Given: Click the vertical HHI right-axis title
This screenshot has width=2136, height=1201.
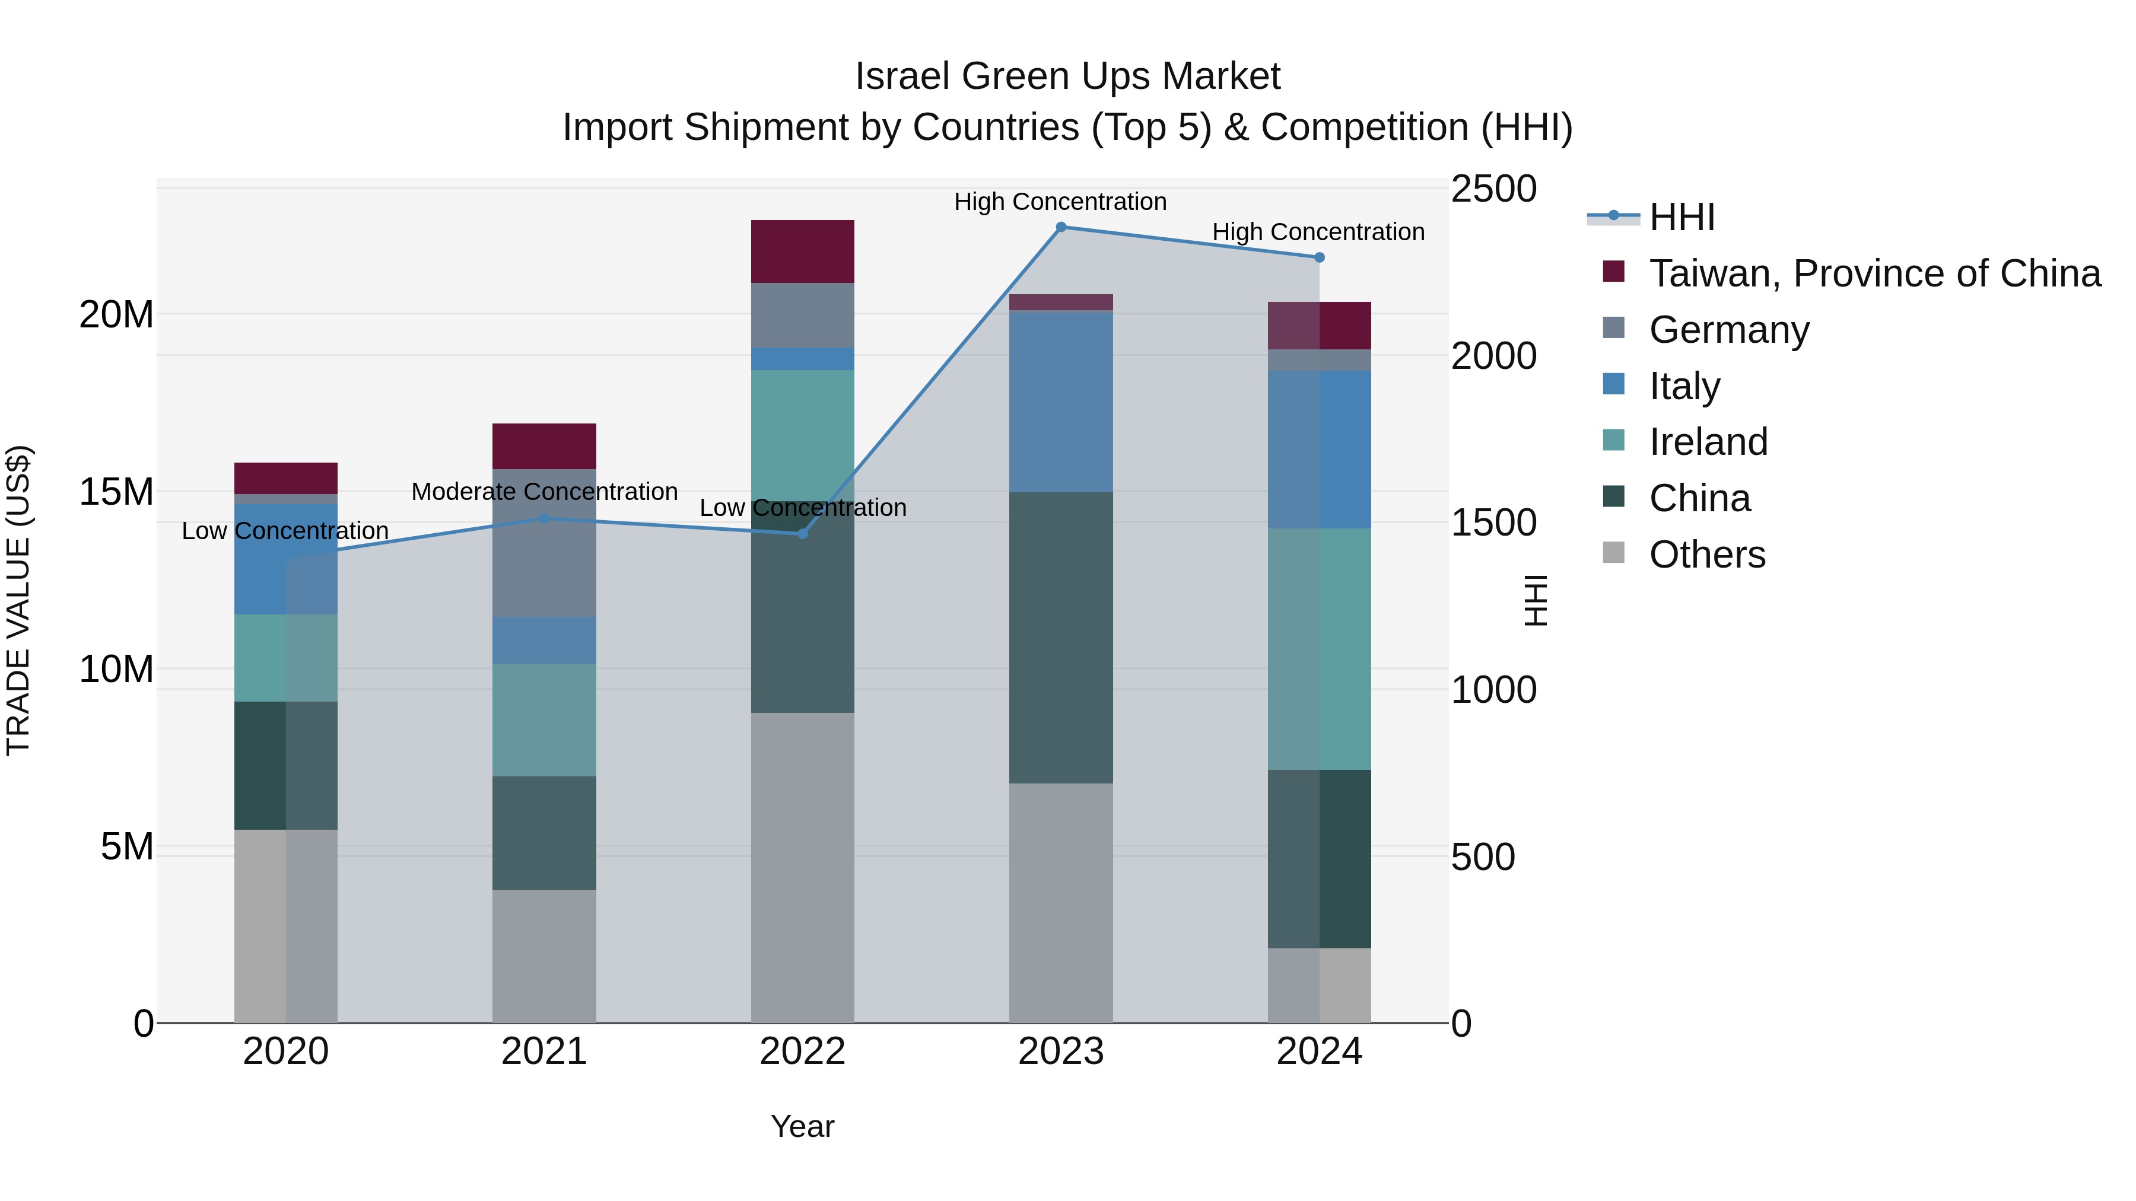Looking at the screenshot, I should [1536, 601].
